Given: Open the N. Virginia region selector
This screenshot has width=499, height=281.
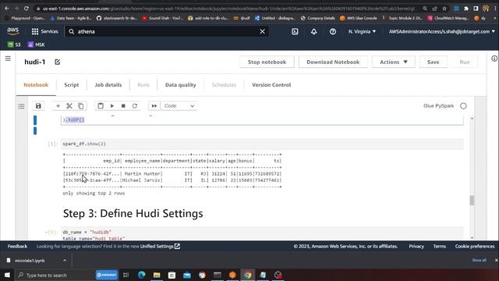Looking at the screenshot, I should pyautogui.click(x=362, y=31).
